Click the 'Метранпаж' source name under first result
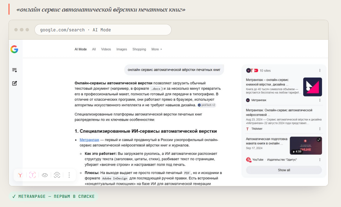The height and width of the screenshot is (207, 341). (259, 100)
